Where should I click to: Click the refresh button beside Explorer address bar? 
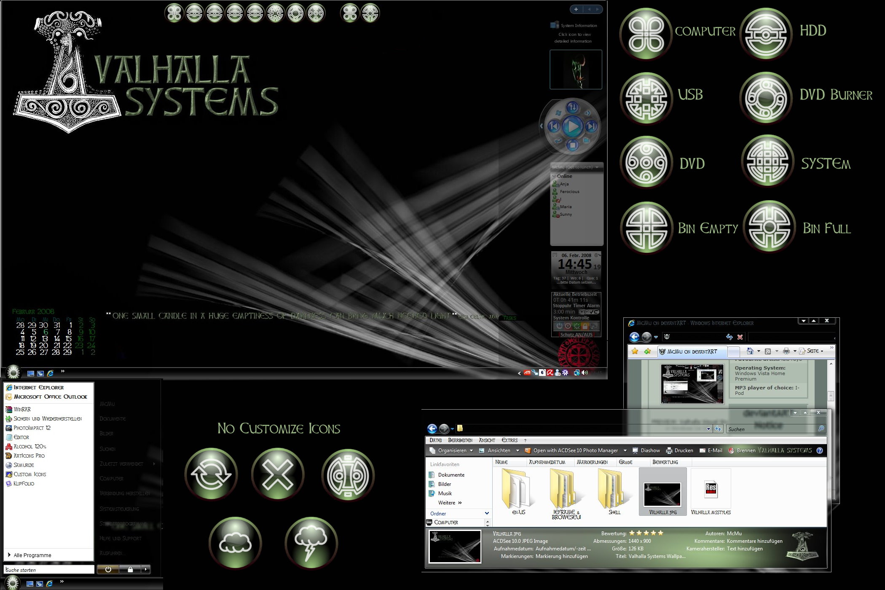(718, 429)
